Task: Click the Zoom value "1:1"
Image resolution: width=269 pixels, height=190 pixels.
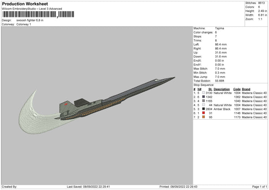Action: click(260, 19)
